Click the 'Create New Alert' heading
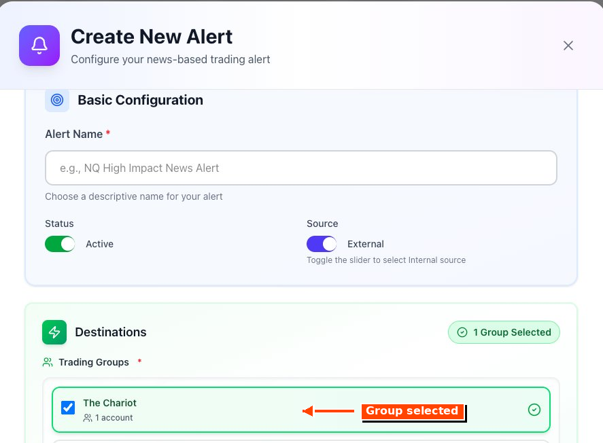 click(152, 37)
